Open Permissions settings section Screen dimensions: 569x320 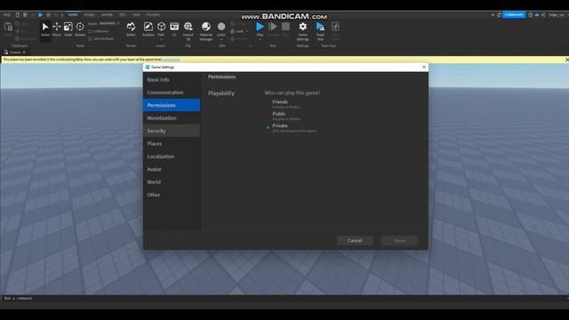[172, 105]
